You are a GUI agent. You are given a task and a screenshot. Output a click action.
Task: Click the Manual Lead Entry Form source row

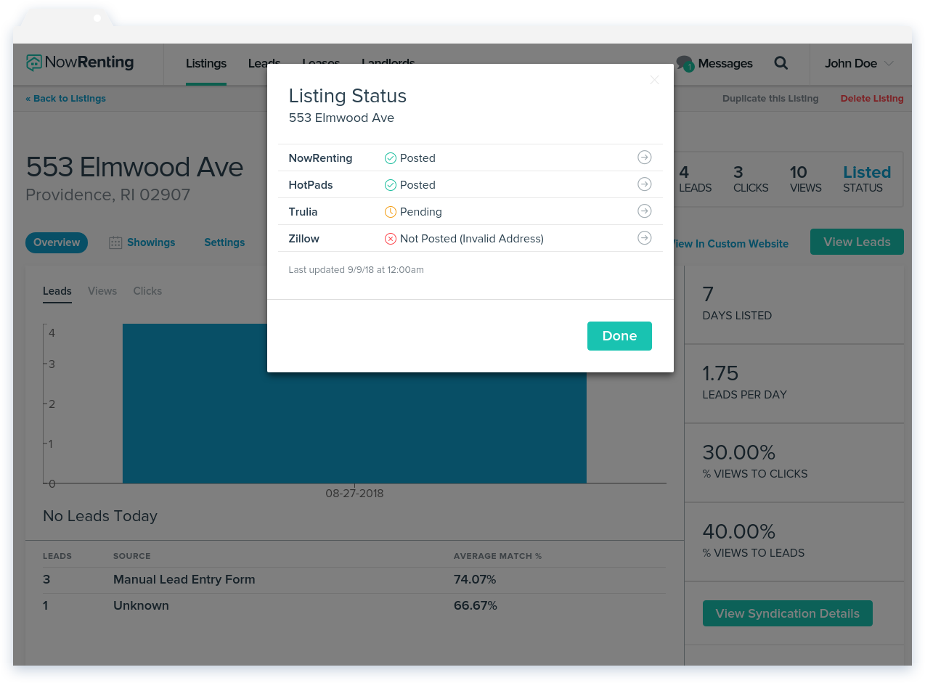pos(354,580)
